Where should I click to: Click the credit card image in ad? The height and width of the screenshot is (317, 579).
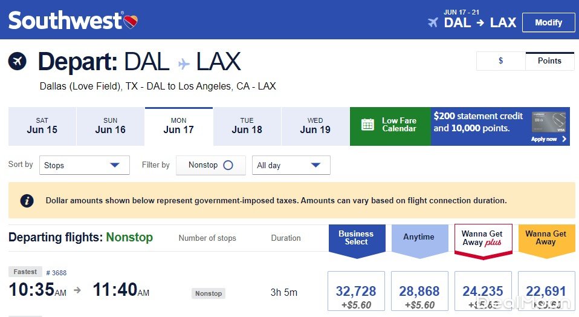(x=549, y=122)
